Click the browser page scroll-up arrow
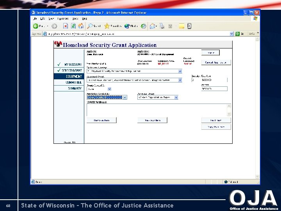The image size is (281, 211). pos(257,39)
